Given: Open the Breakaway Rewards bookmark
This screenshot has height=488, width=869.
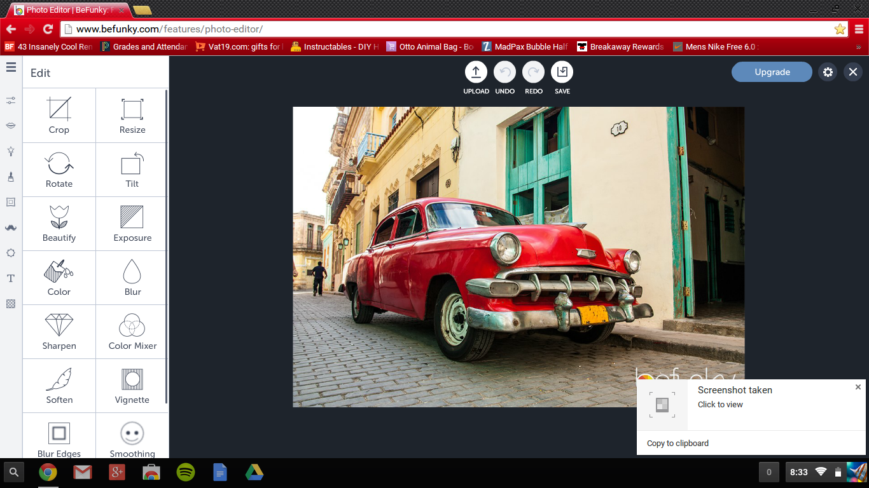Looking at the screenshot, I should click(x=621, y=46).
